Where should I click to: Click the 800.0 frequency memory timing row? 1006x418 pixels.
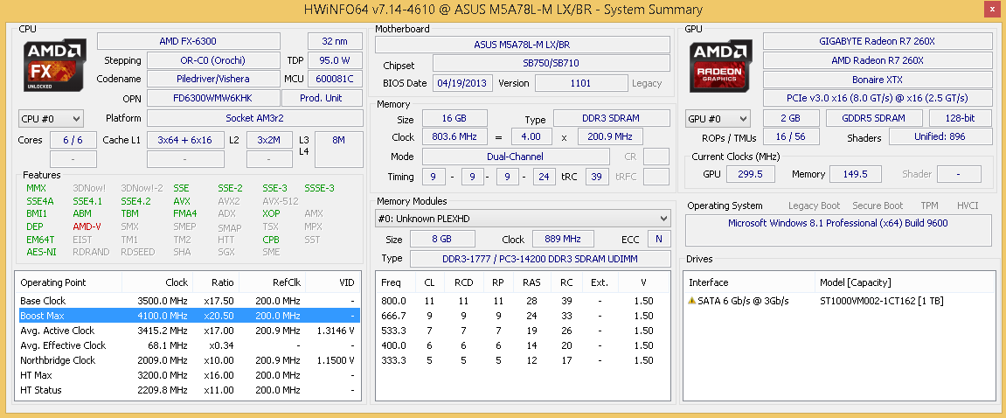click(x=524, y=301)
